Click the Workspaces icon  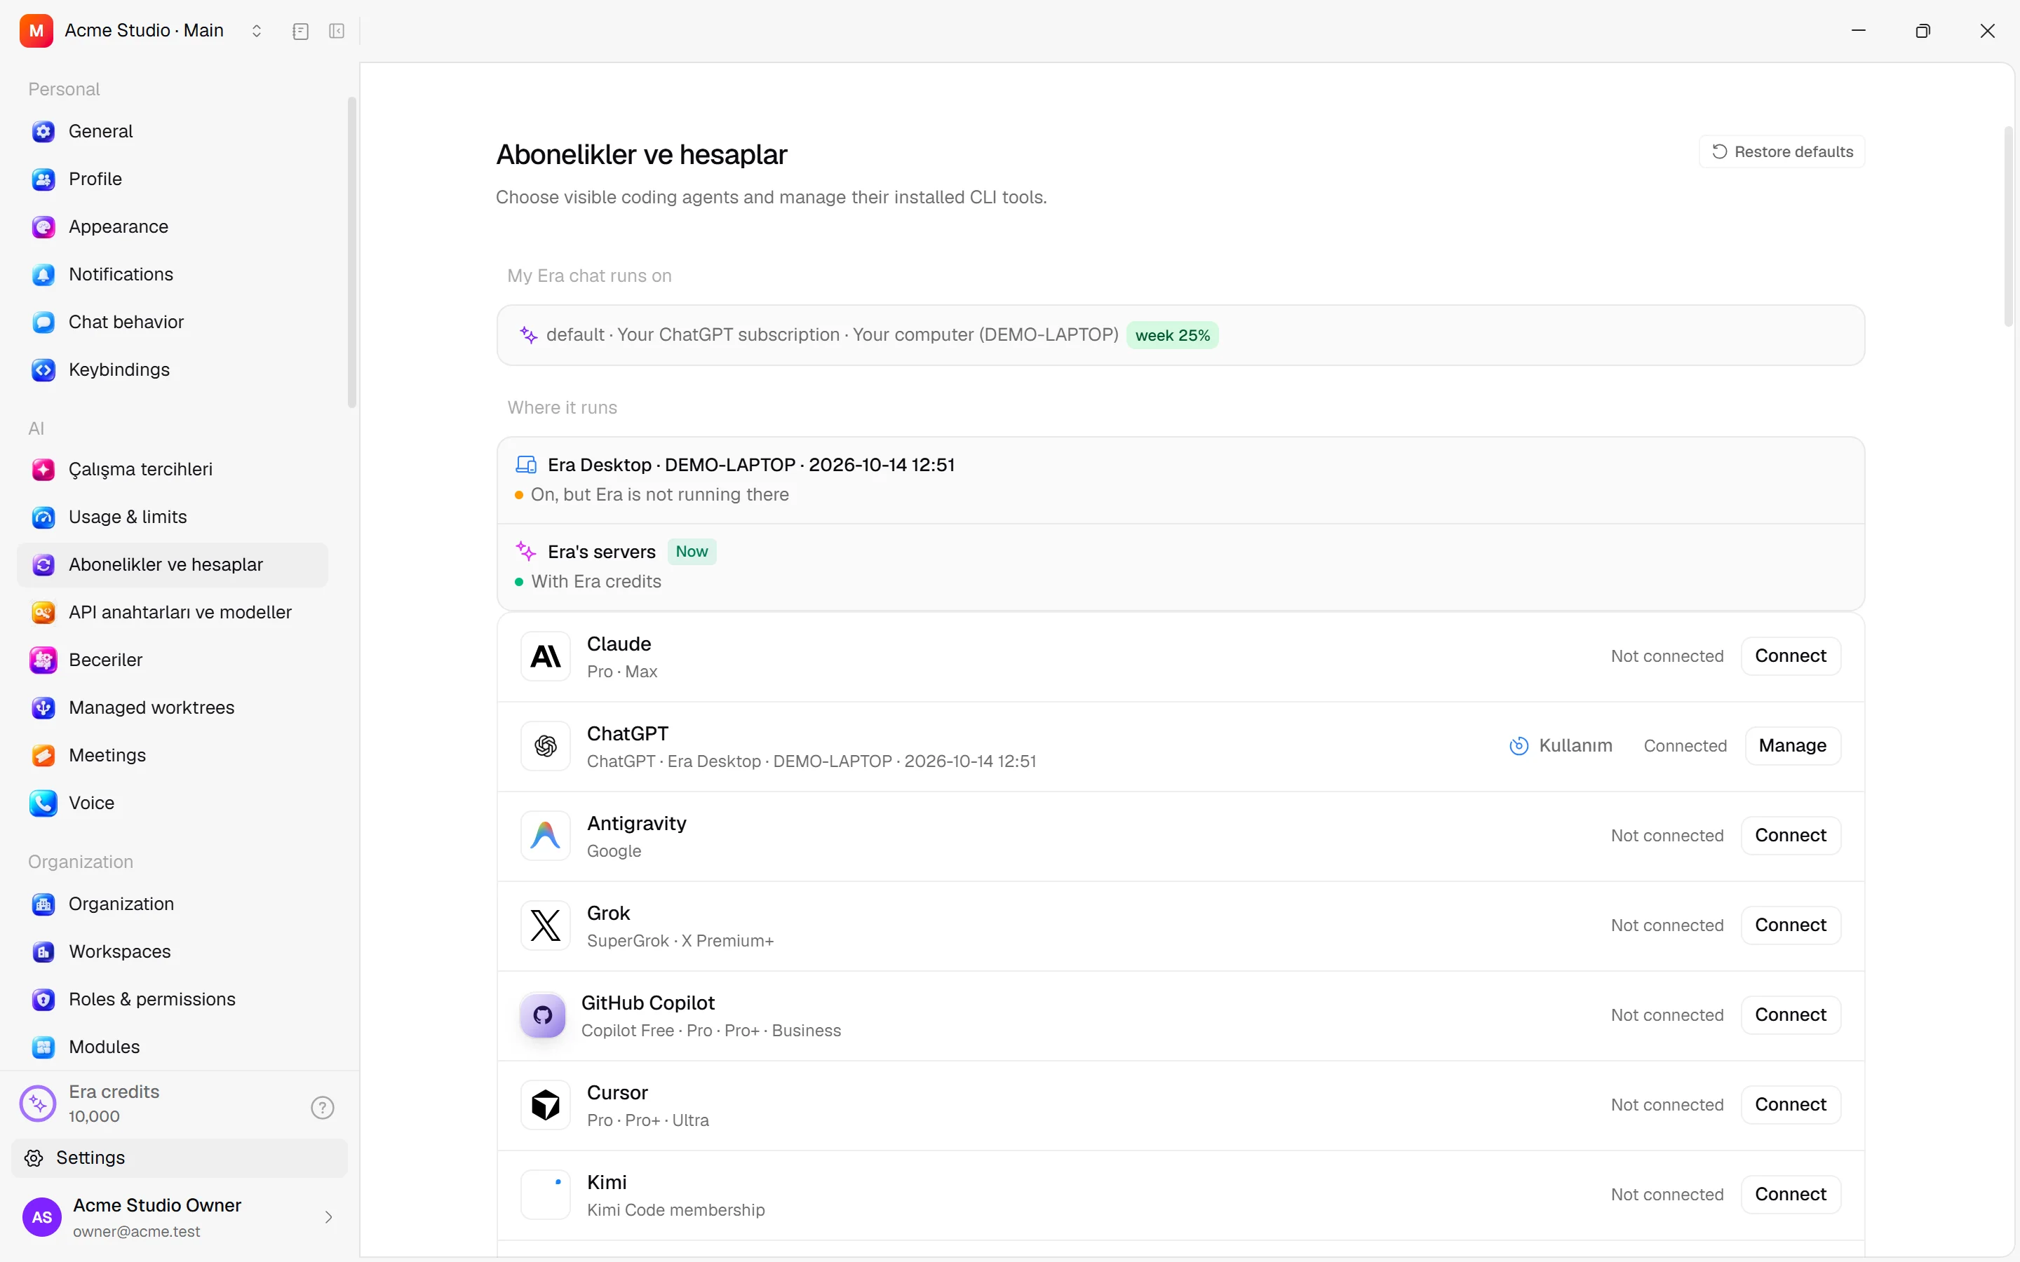43,951
